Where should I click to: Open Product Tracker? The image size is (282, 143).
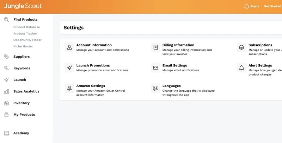[25, 33]
